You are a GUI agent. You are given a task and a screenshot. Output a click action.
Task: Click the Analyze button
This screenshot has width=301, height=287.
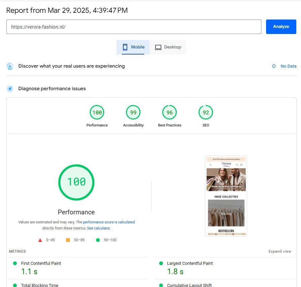point(281,27)
